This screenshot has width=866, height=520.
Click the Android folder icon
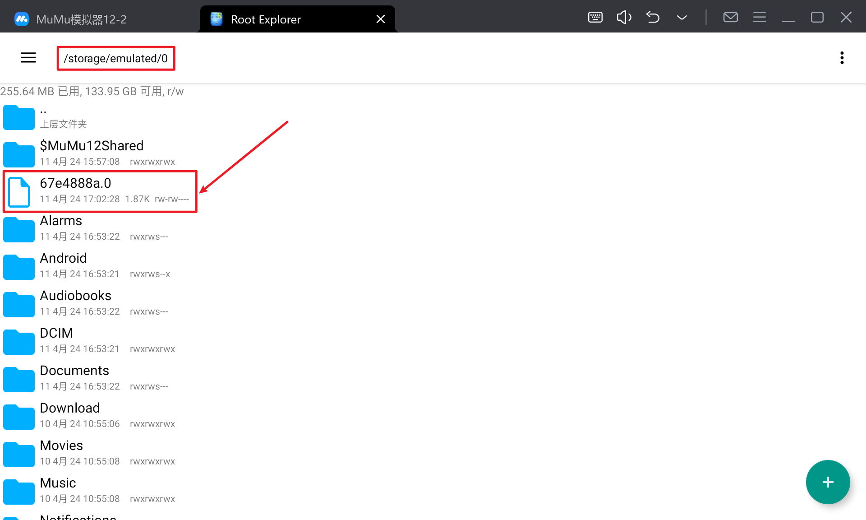point(19,267)
